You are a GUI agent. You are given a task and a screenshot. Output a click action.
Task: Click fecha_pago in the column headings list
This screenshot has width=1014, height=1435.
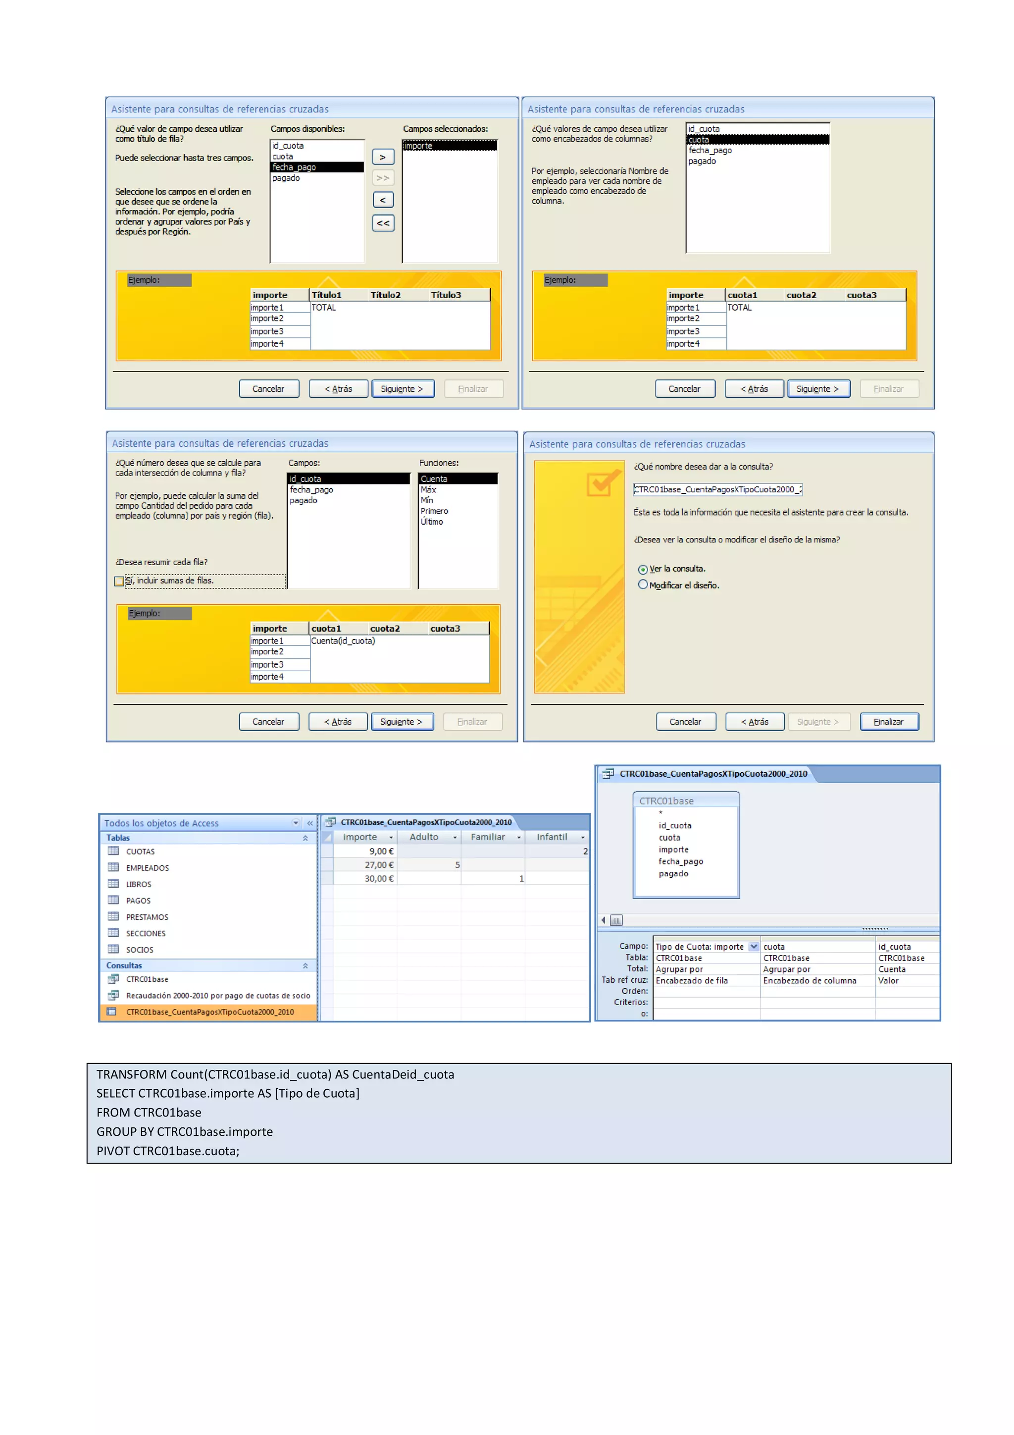click(x=758, y=150)
